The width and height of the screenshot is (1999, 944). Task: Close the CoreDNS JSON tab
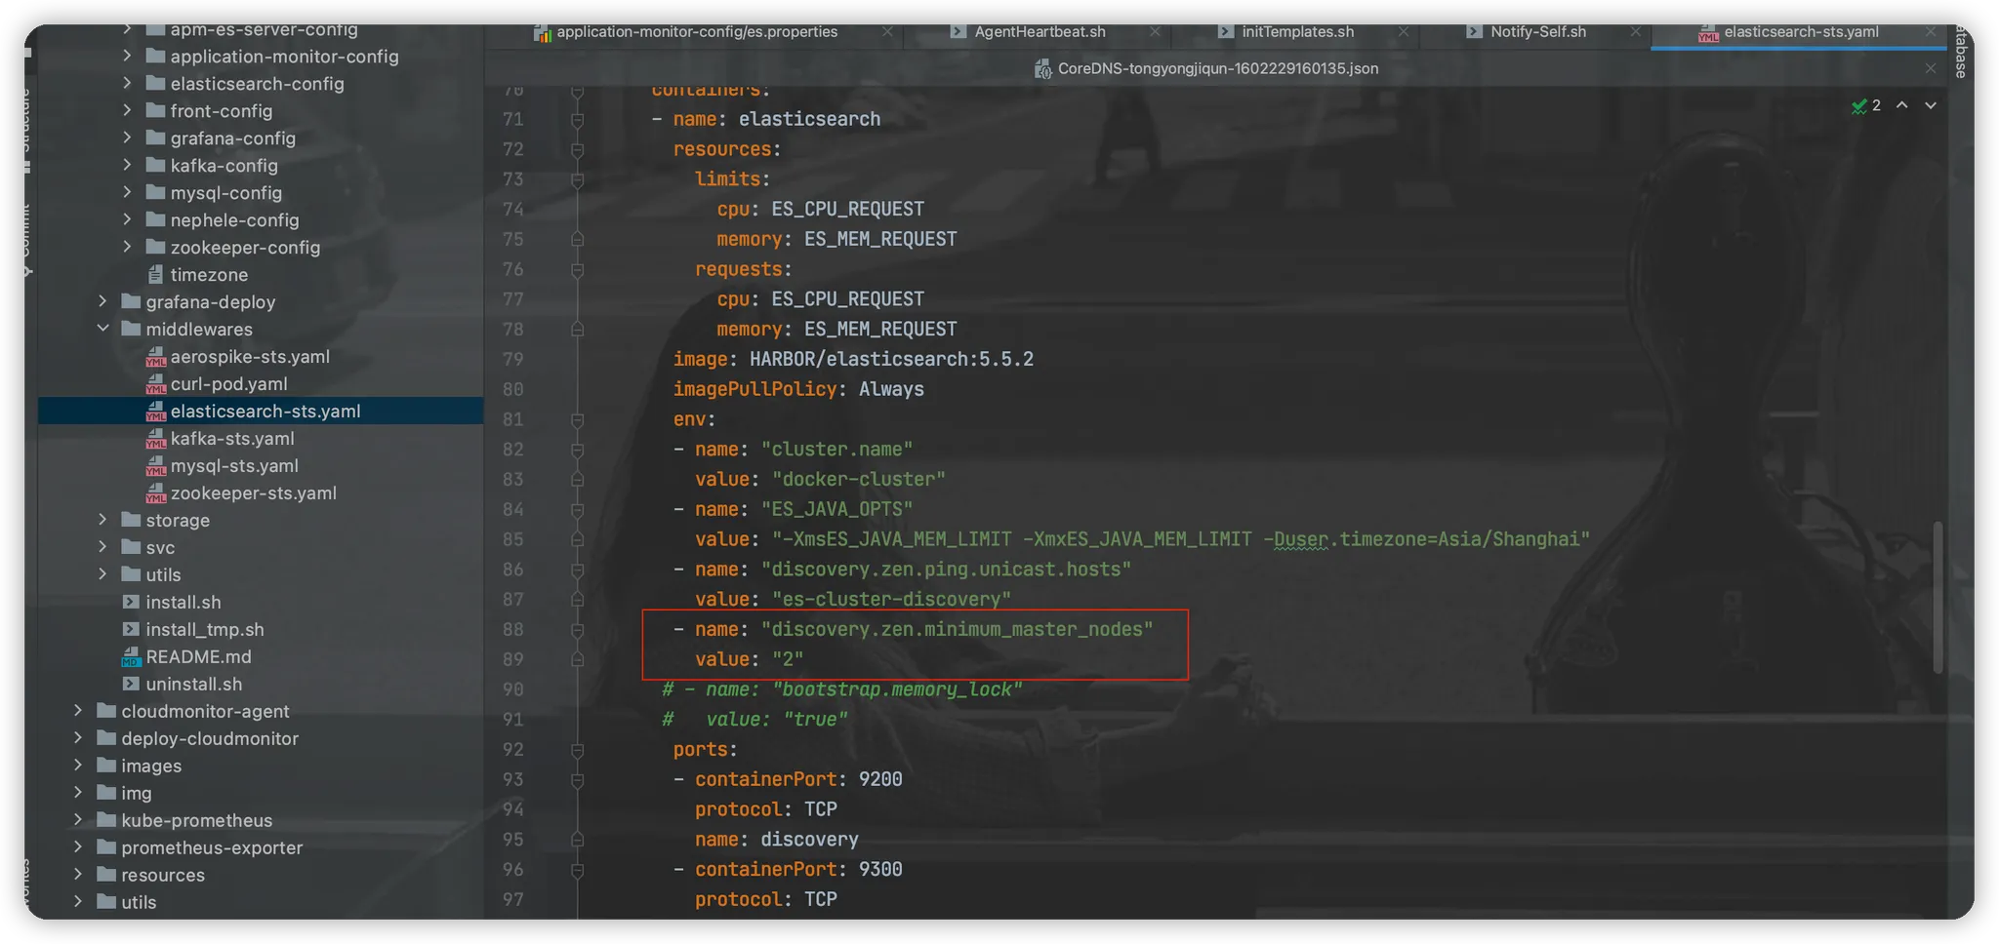click(1931, 69)
